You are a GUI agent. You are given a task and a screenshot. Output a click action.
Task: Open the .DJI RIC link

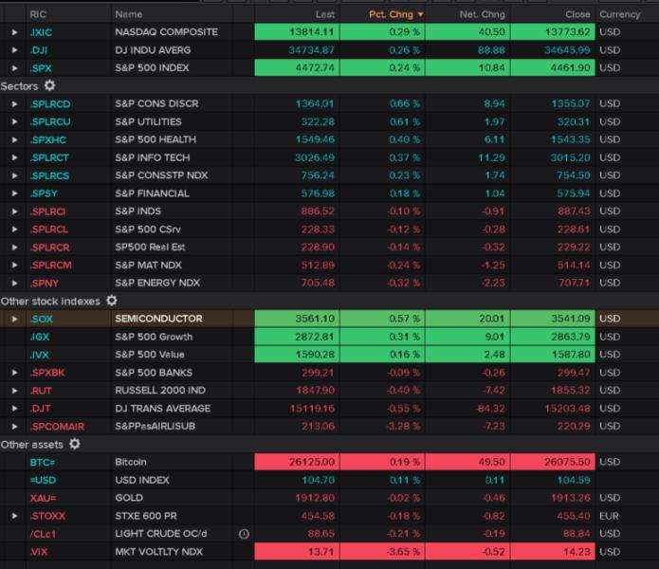39,50
